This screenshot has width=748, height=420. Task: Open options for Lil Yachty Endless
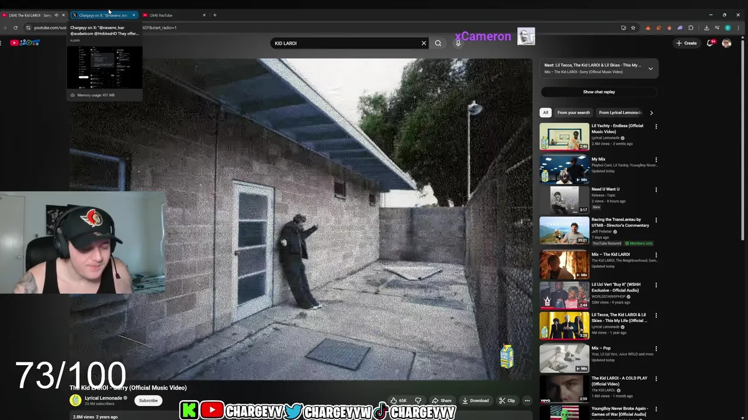point(656,127)
